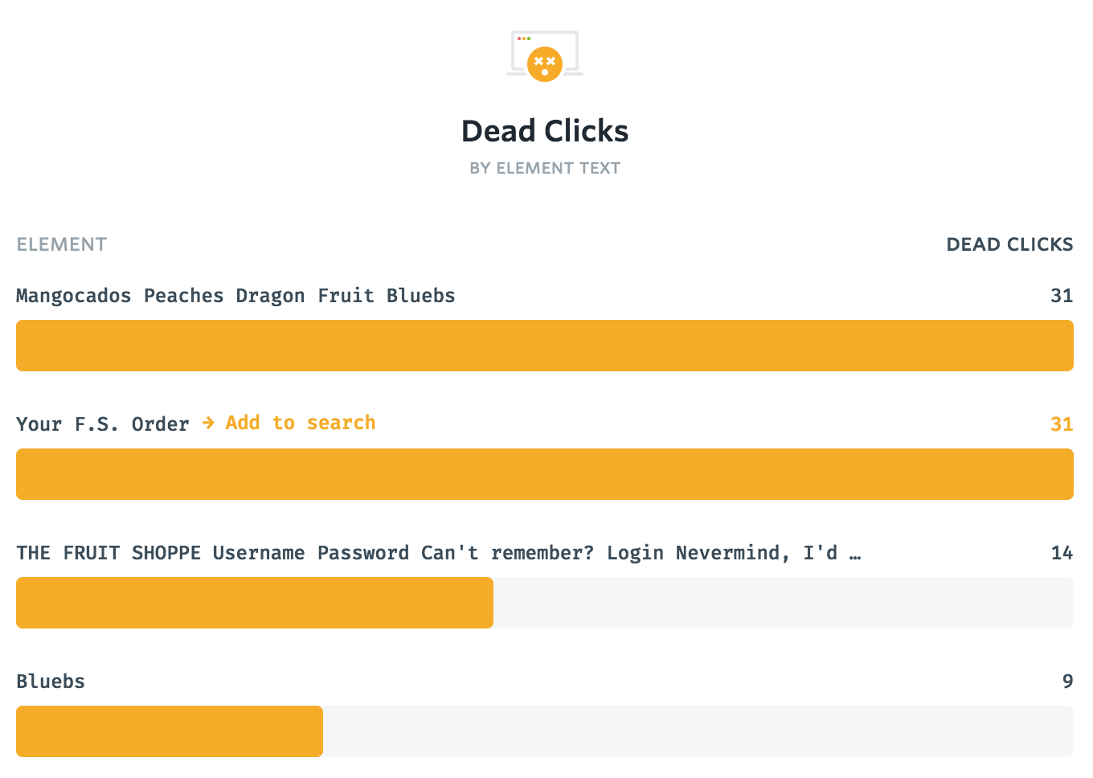Image resolution: width=1093 pixels, height=778 pixels.
Task: Click the count 14 for FRUIT SHOPPE row
Action: click(1062, 553)
